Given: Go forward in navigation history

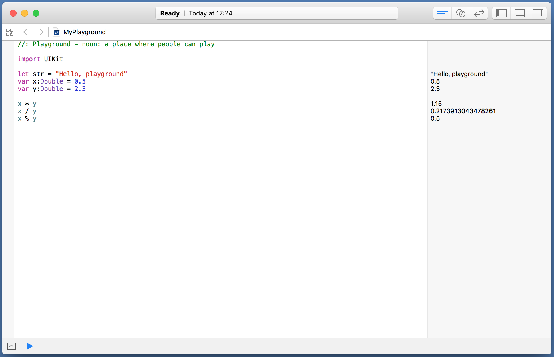Looking at the screenshot, I should [41, 32].
